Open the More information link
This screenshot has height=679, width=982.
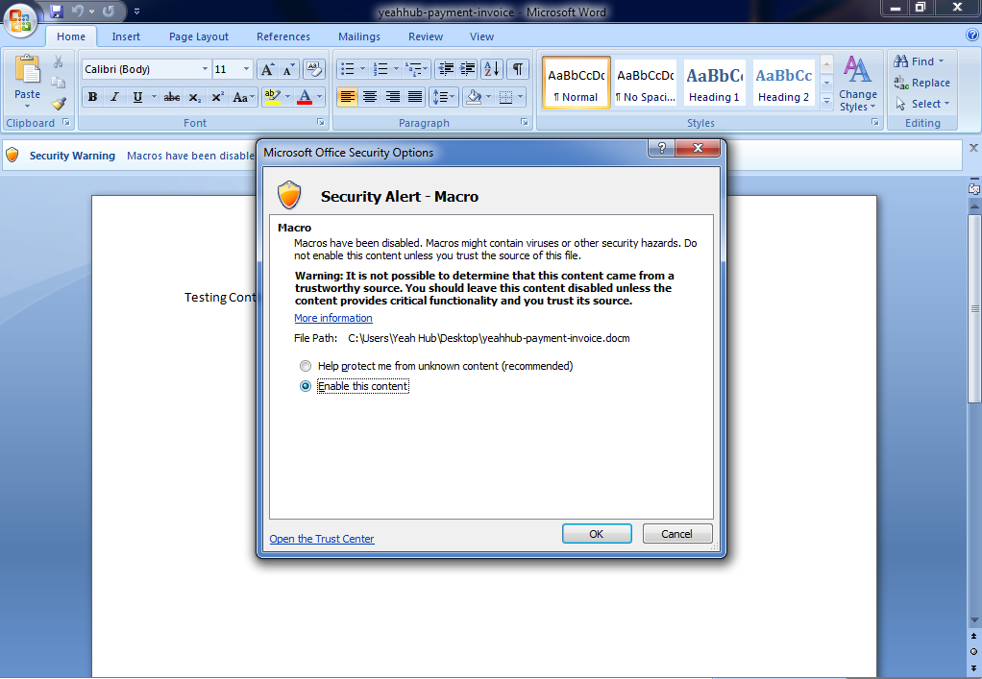point(333,318)
